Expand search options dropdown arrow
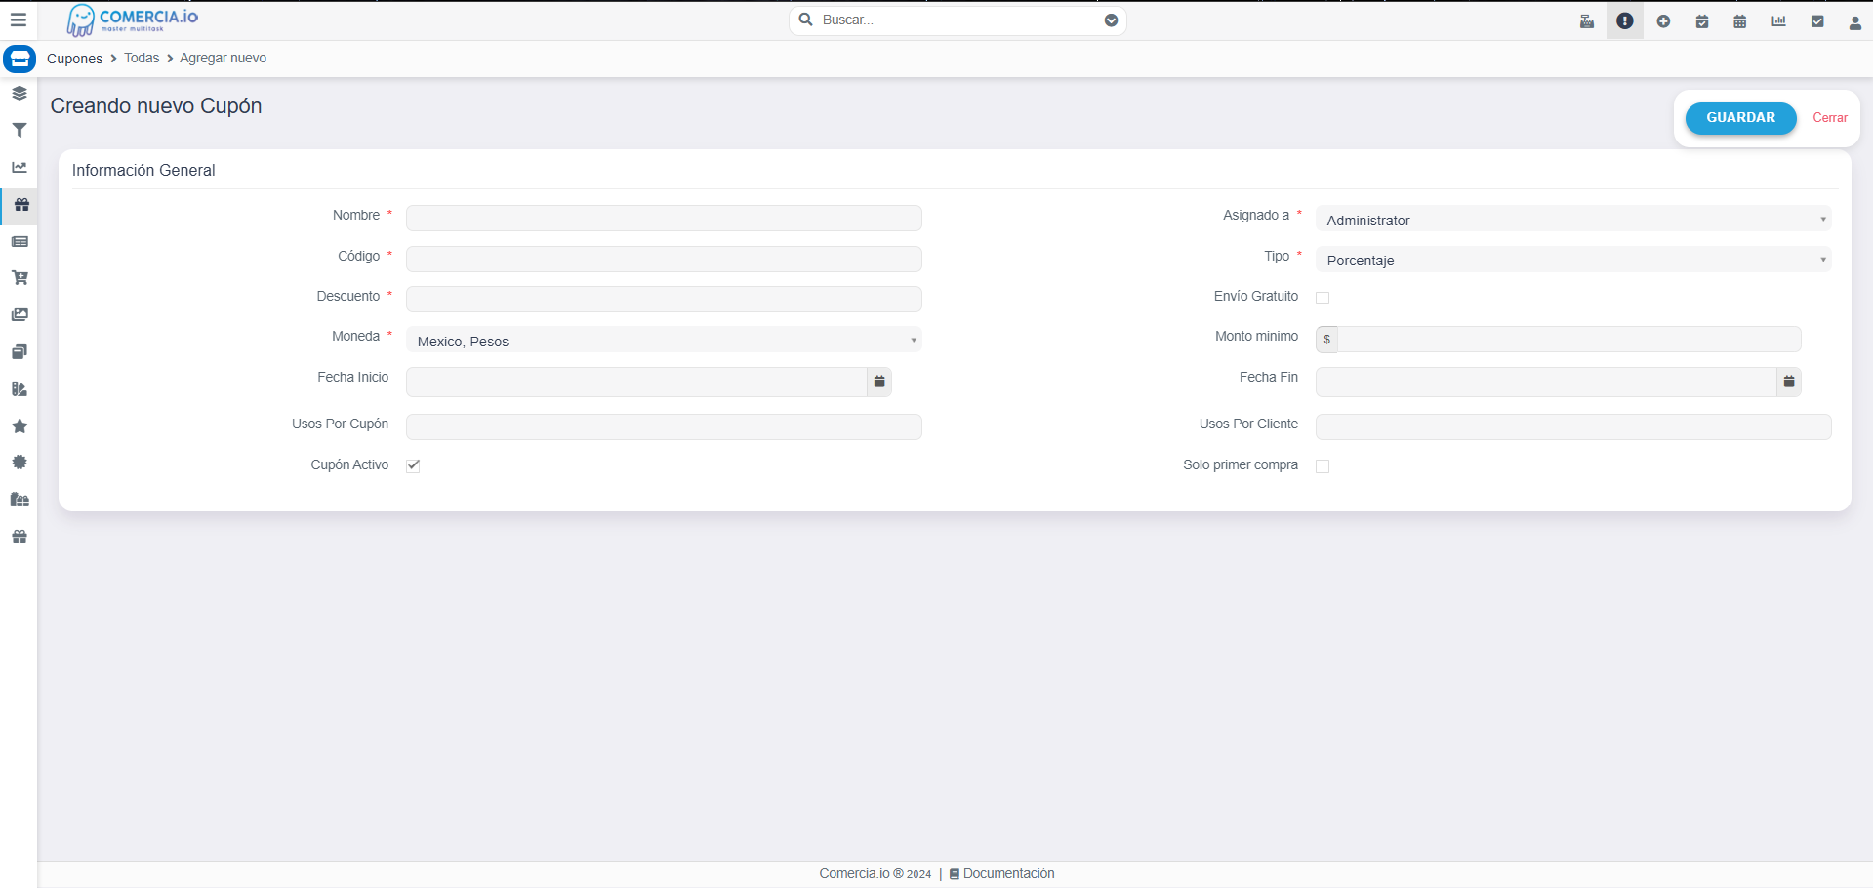Viewport: 1873px width, 888px height. coord(1111,20)
